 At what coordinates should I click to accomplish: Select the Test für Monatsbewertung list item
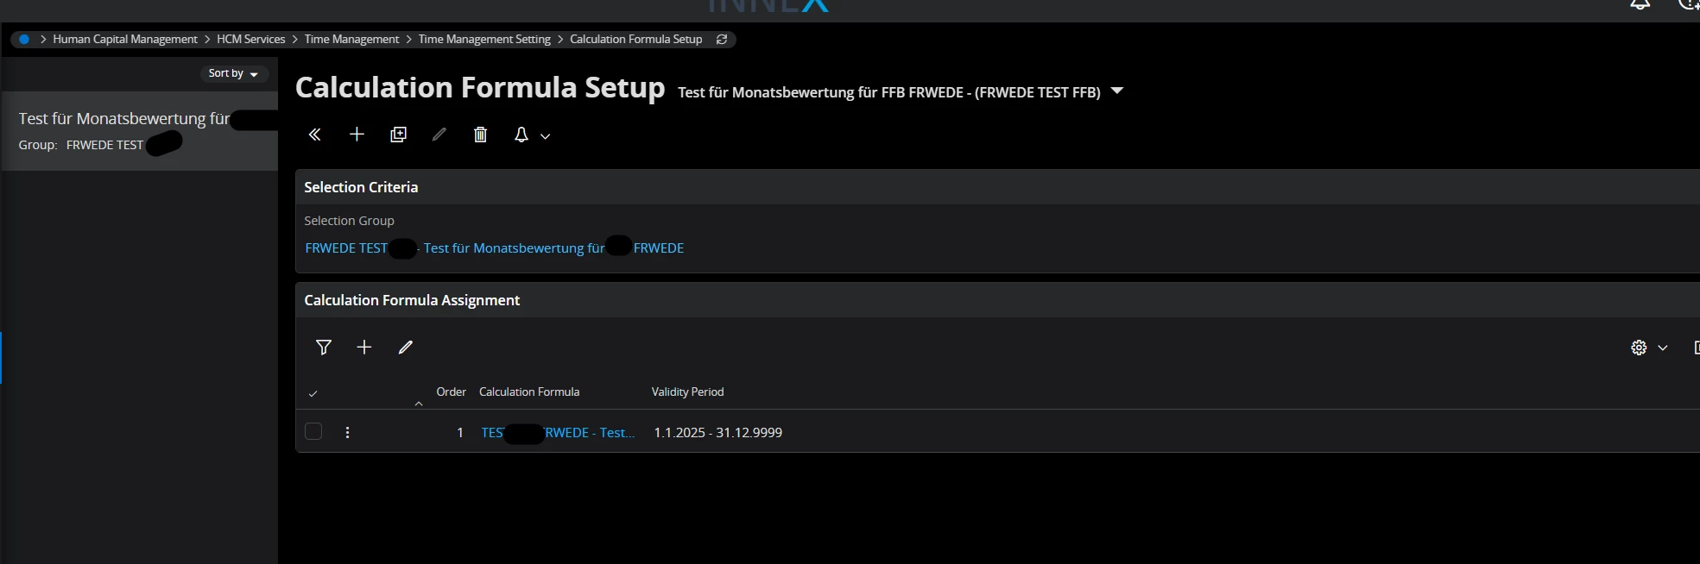[140, 131]
